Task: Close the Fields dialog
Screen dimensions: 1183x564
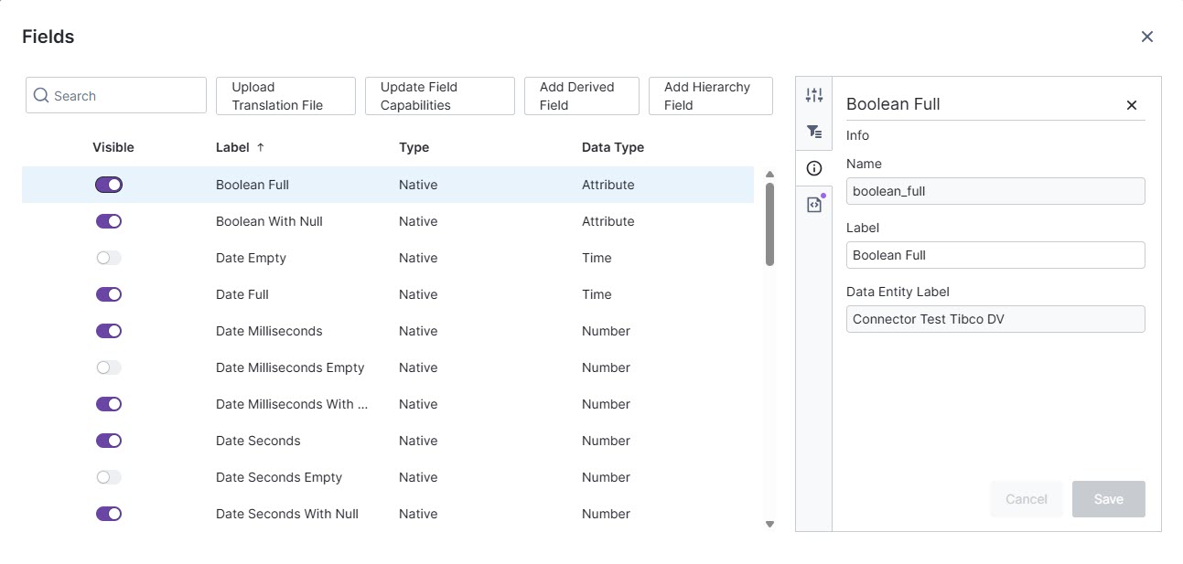Action: click(x=1147, y=37)
